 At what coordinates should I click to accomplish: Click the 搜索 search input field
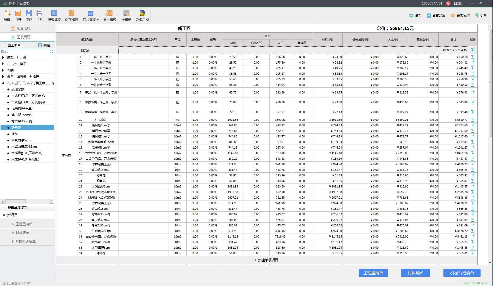[25, 51]
